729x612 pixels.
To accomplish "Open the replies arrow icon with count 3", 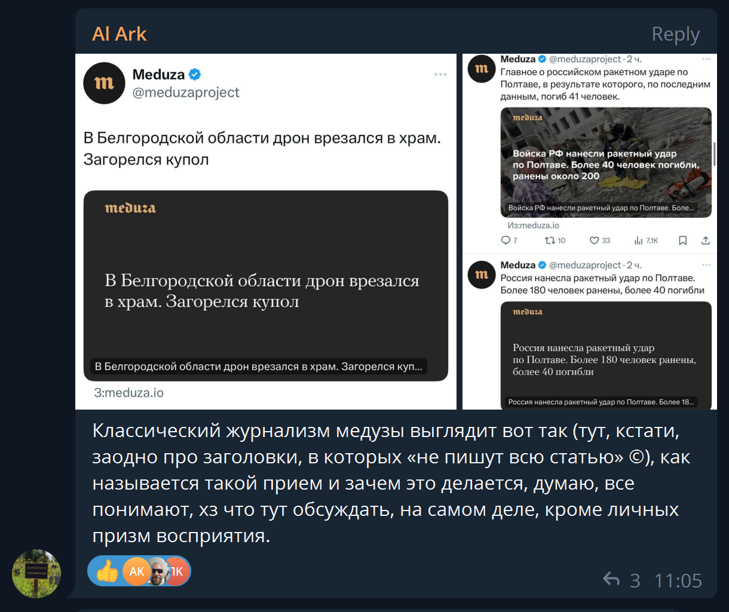I will pyautogui.click(x=611, y=579).
